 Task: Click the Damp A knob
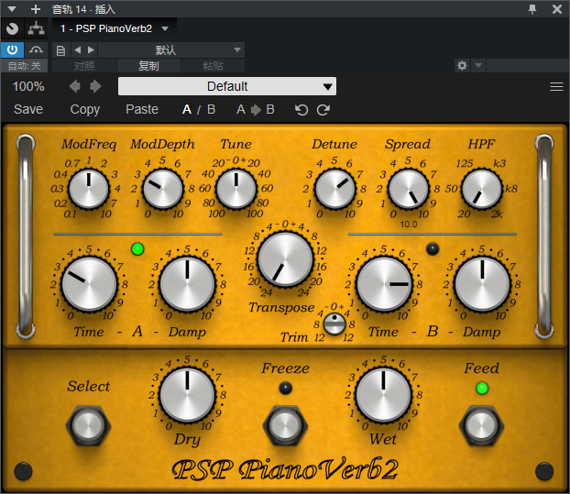coord(187,284)
